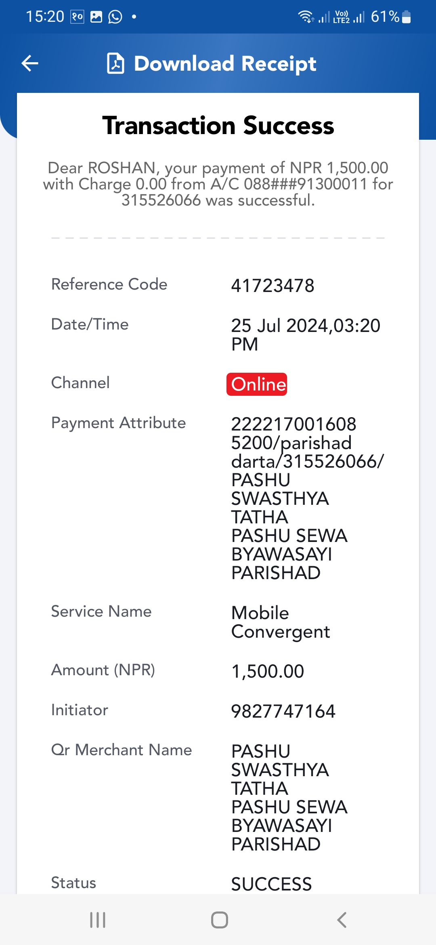The width and height of the screenshot is (436, 945).
Task: Open recent apps navigation button
Action: click(x=98, y=920)
